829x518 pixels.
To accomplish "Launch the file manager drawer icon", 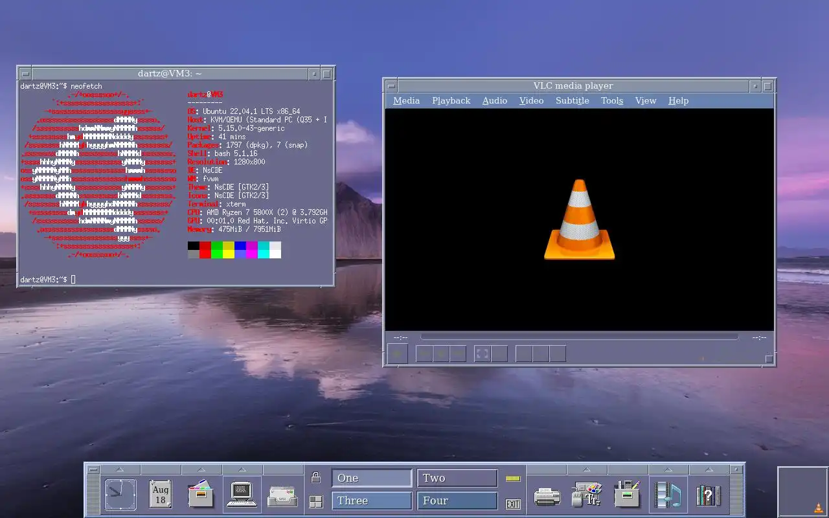I will click(x=201, y=494).
